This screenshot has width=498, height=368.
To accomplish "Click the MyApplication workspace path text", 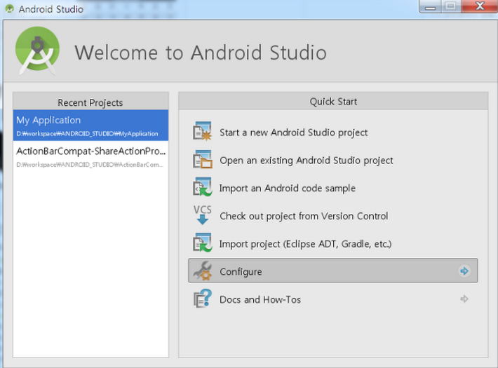I will click(x=87, y=134).
